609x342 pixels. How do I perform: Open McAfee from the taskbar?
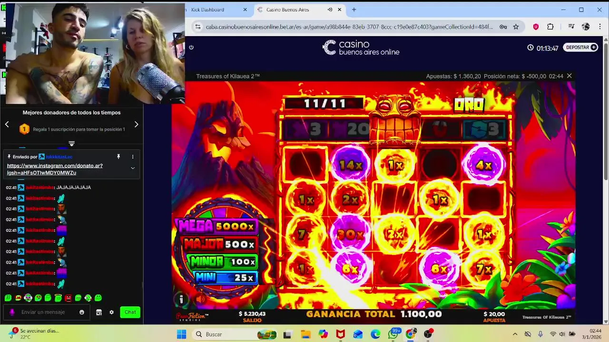click(x=340, y=334)
